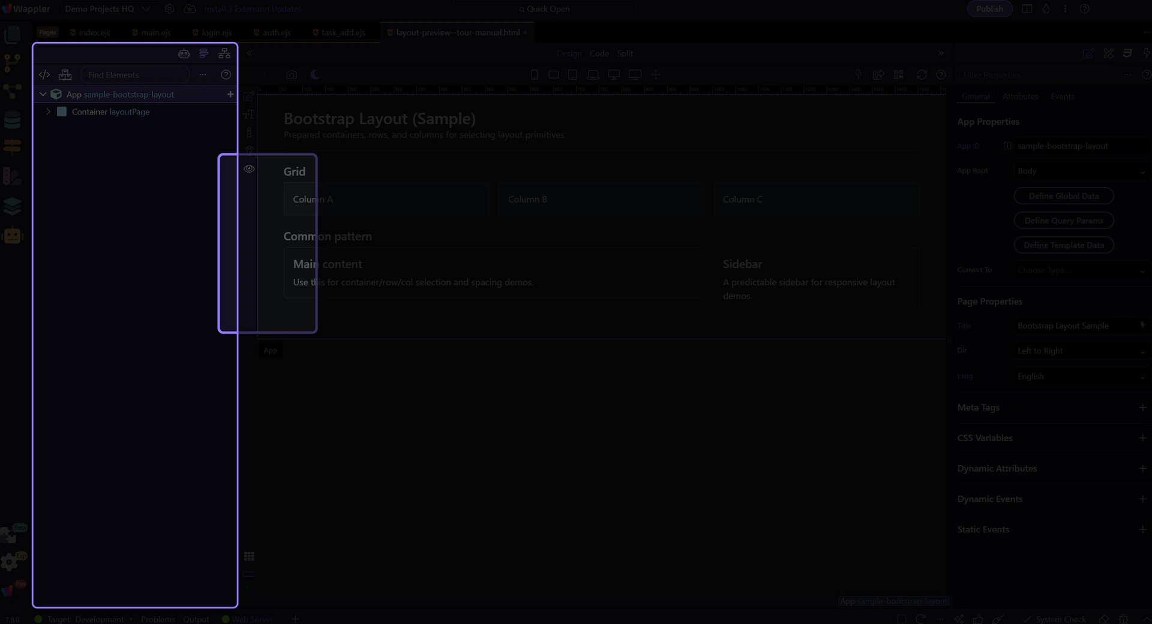The image size is (1152, 624).
Task: Expand the Container layoutPage node
Action: 49,112
